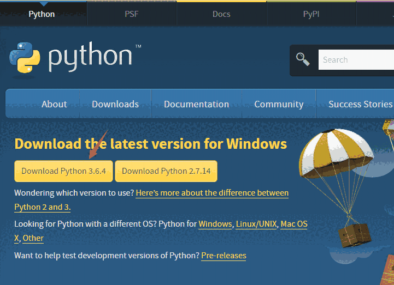This screenshot has height=285, width=394.
Task: Click Download Python 3.6.4 button
Action: [63, 171]
